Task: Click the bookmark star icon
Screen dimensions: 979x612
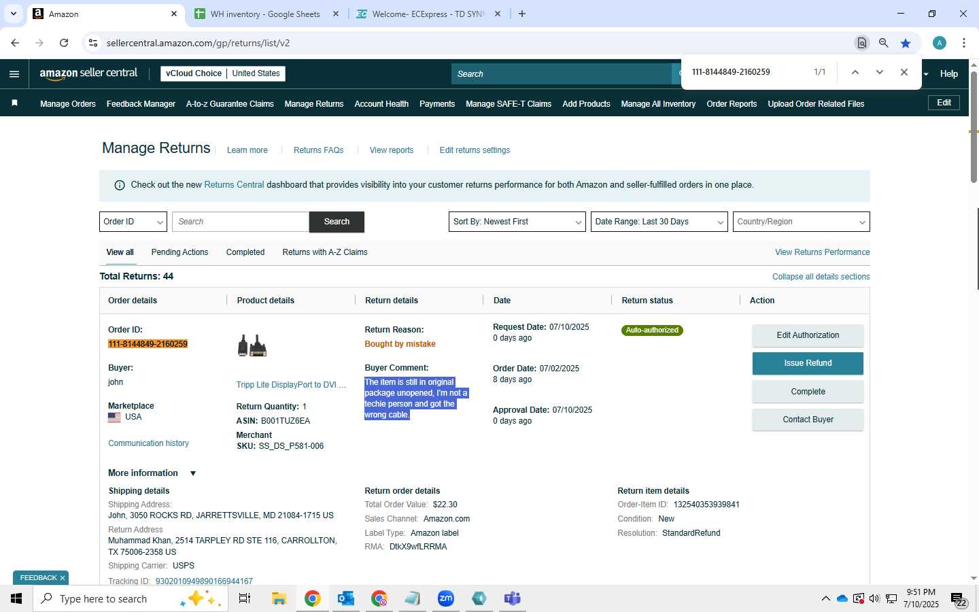Action: point(906,43)
